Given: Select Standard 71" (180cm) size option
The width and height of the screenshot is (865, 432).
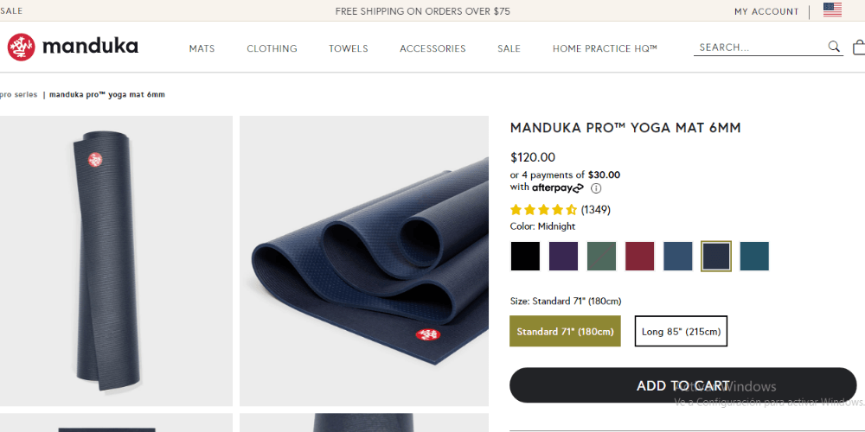Looking at the screenshot, I should 565,331.
